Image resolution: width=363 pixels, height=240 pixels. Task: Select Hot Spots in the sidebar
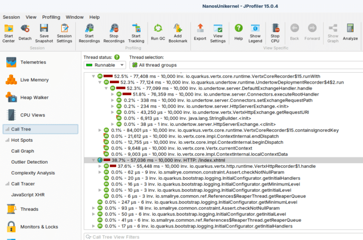tap(22, 140)
